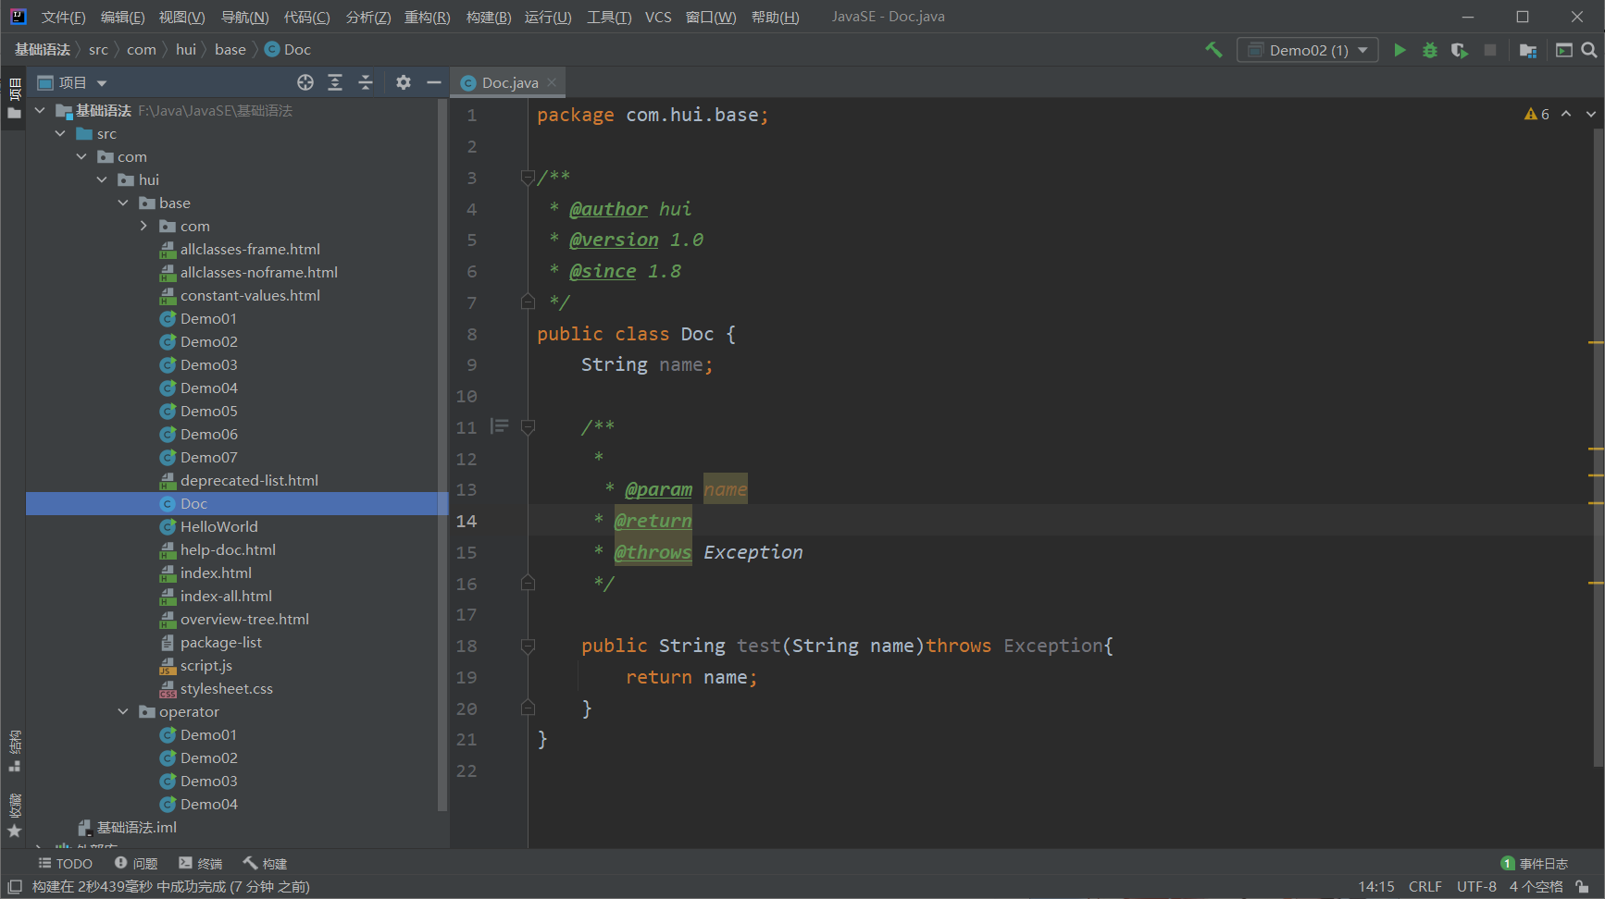This screenshot has height=899, width=1605.
Task: Click the 14:15 cursor position indicator
Action: pyautogui.click(x=1376, y=886)
